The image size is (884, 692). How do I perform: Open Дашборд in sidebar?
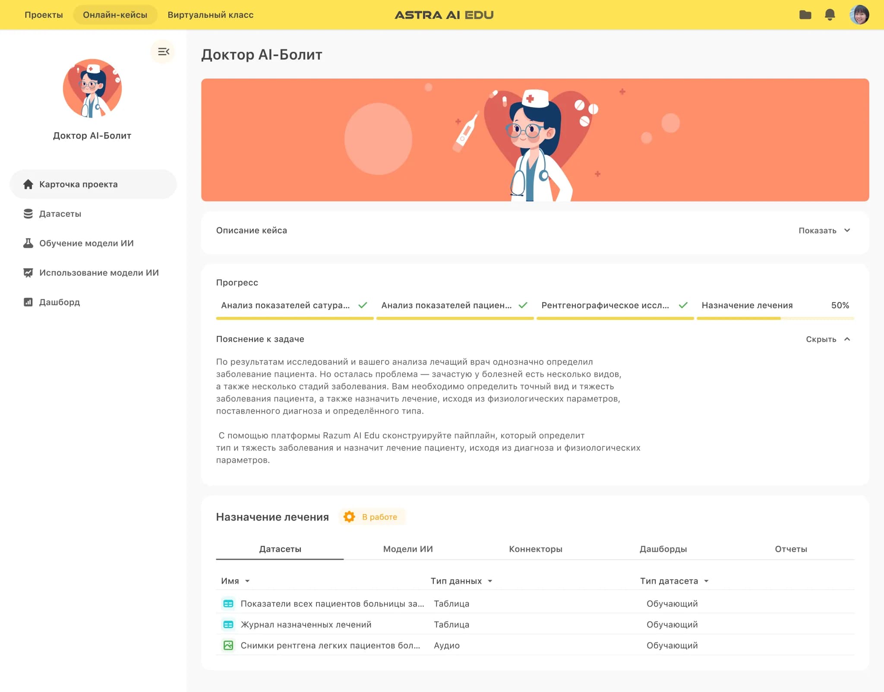[93, 302]
